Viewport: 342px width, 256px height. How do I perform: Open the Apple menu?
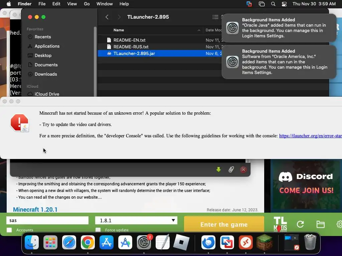(x=9, y=4)
